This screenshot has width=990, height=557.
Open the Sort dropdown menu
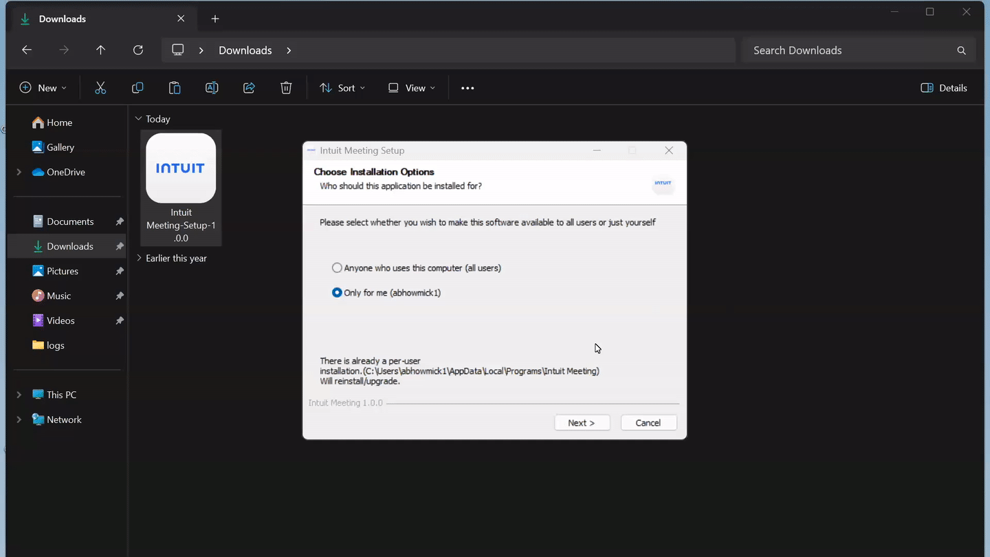click(342, 88)
